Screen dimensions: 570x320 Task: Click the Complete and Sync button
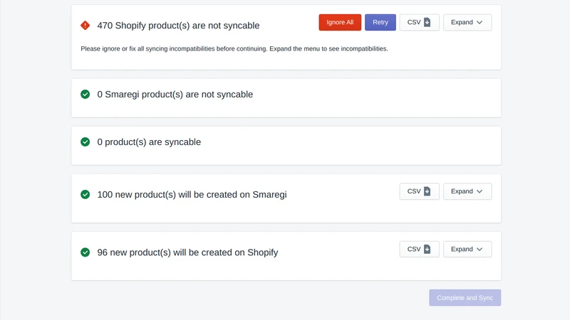[465, 297]
